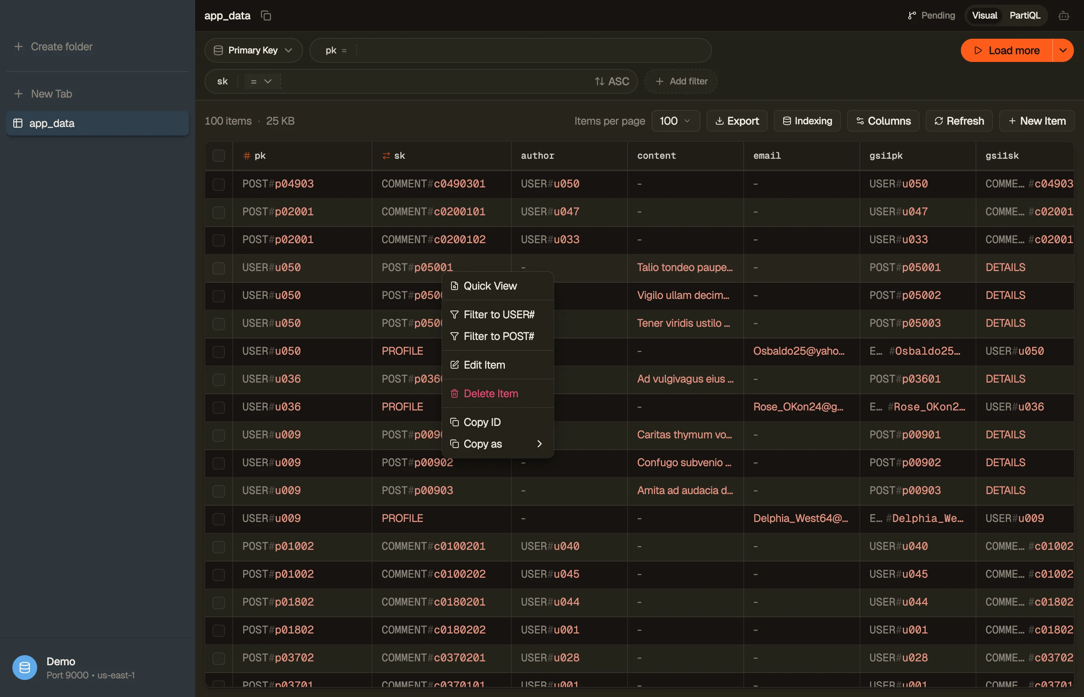Viewport: 1084px width, 697px height.
Task: Select checkbox for USER#u036 PROFILE row
Action: pos(218,407)
